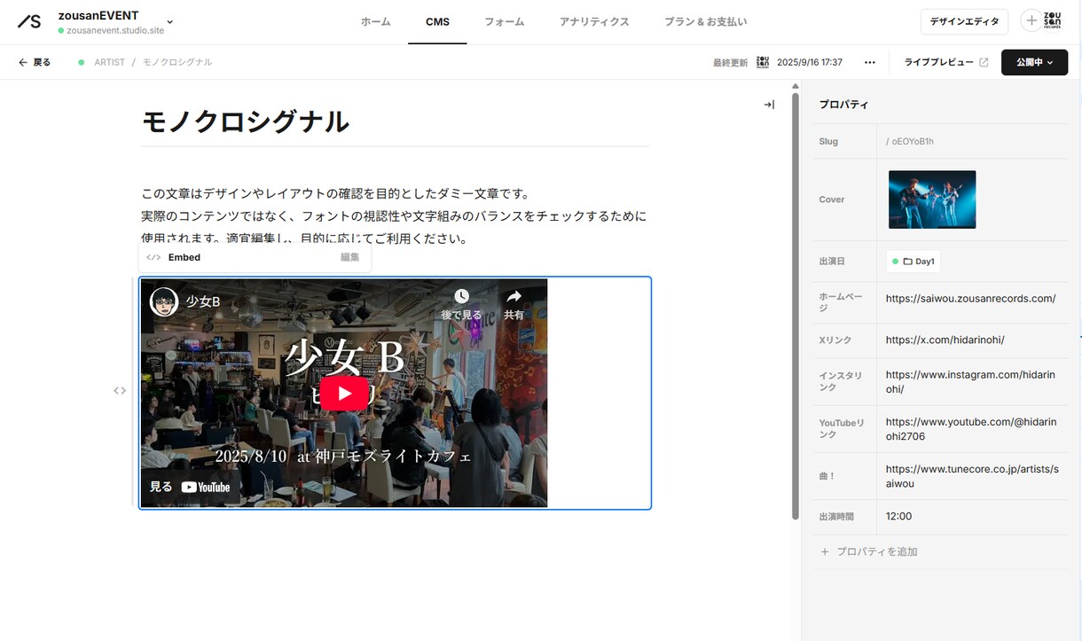Click the モノクロシグナル title field
This screenshot has width=1082, height=641.
pyautogui.click(x=395, y=122)
